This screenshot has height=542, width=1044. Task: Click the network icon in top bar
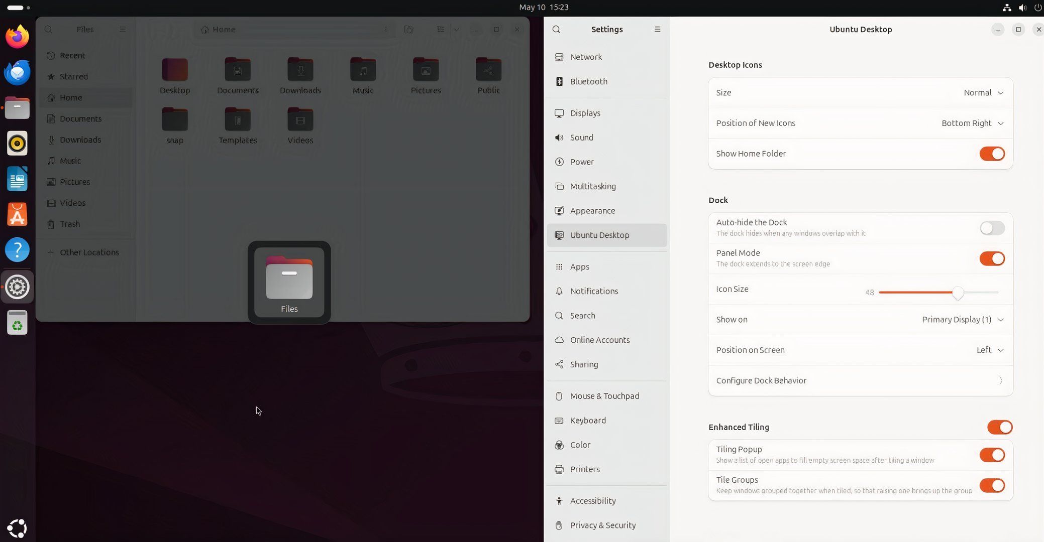[1007, 8]
